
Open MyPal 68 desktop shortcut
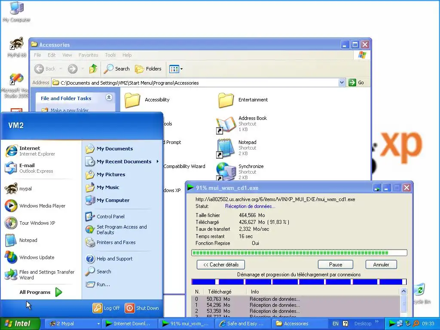[x=17, y=47]
